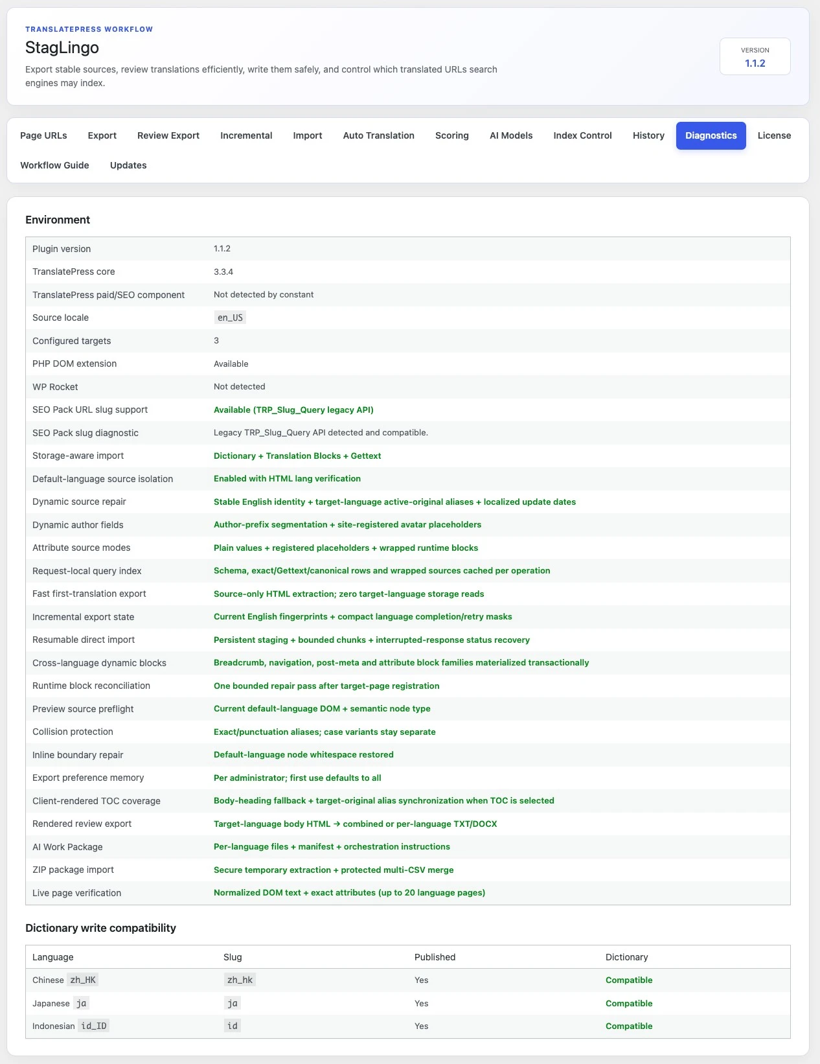This screenshot has height=1064, width=820.
Task: Click the version 1.1.2 badge
Action: pyautogui.click(x=755, y=56)
